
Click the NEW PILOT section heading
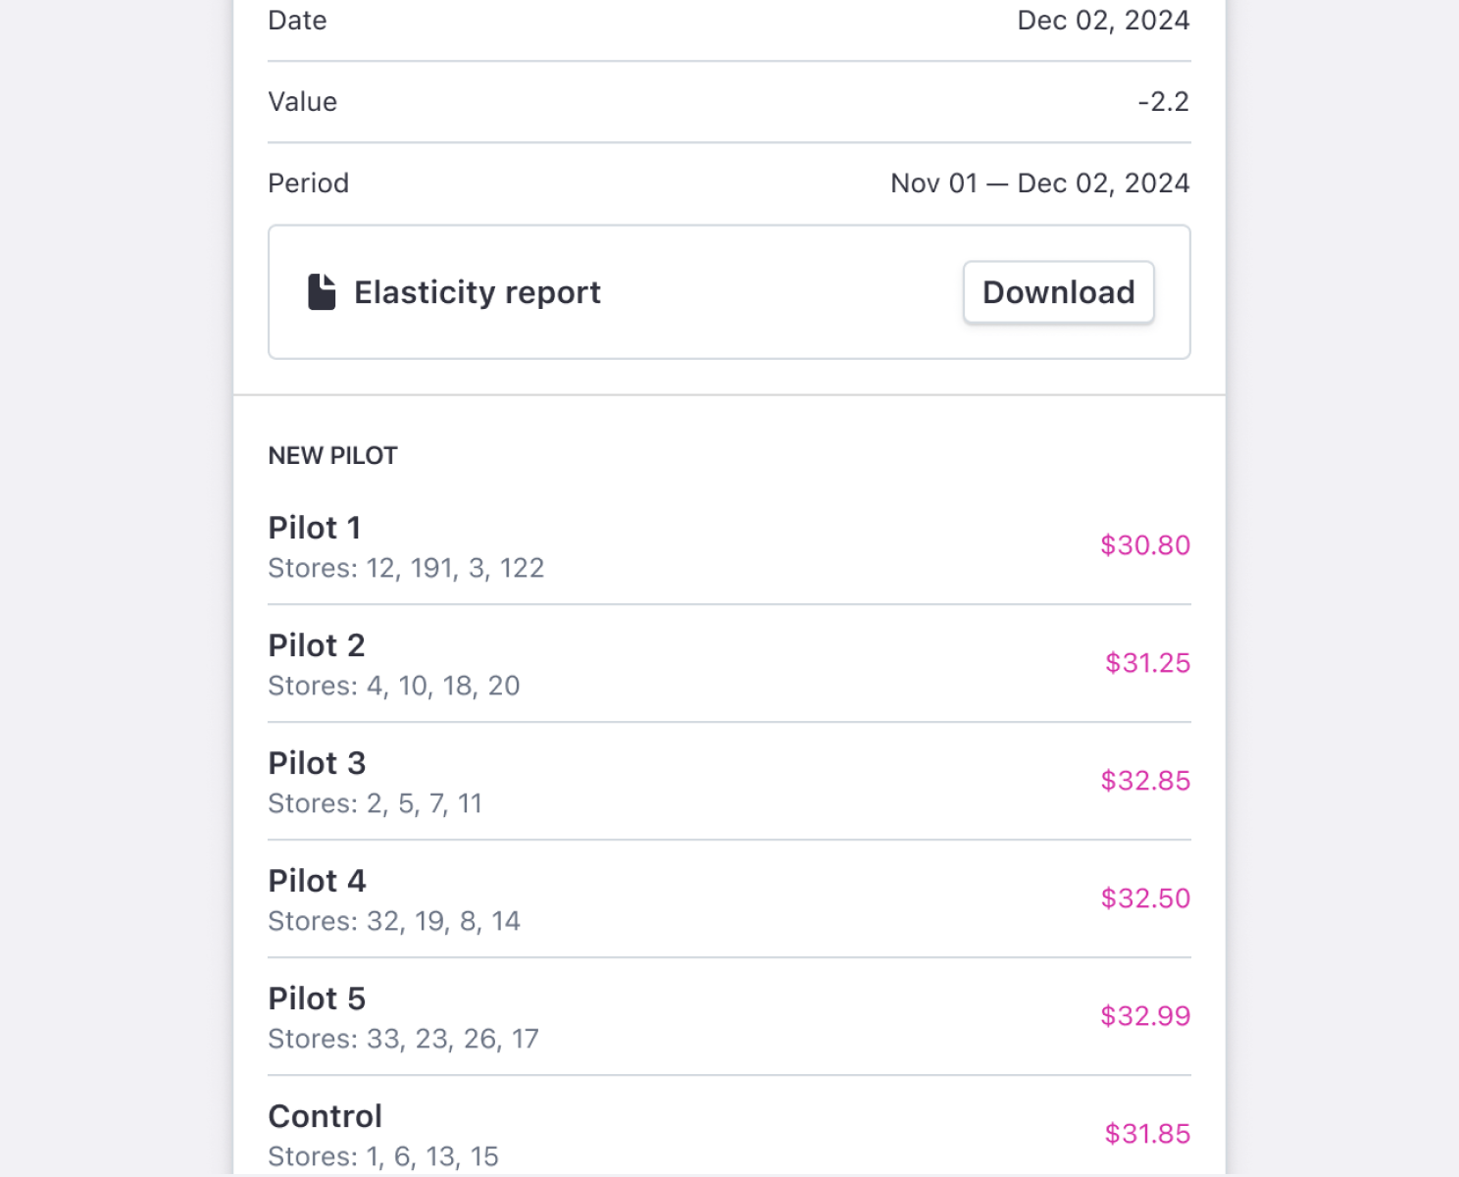[x=332, y=456]
